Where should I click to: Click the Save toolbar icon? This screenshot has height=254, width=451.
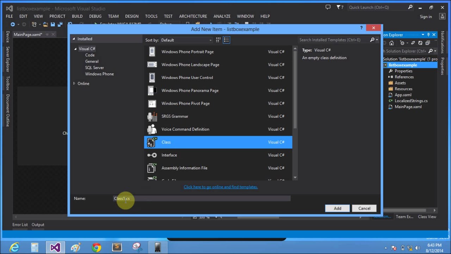click(52, 24)
